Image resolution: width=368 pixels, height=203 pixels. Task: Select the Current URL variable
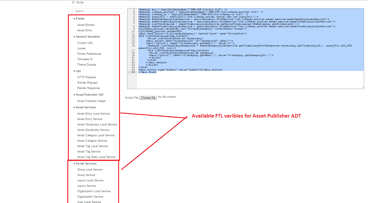(84, 43)
